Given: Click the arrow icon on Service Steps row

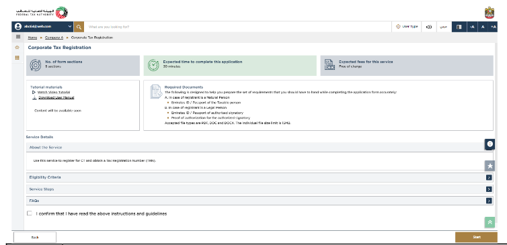Looking at the screenshot, I should pos(489,189).
